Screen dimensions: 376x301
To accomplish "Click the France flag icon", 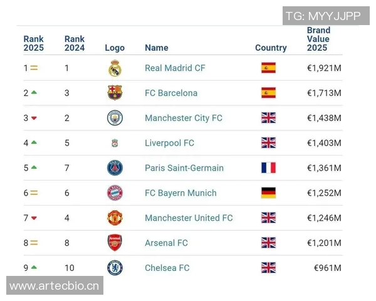I will tap(268, 168).
